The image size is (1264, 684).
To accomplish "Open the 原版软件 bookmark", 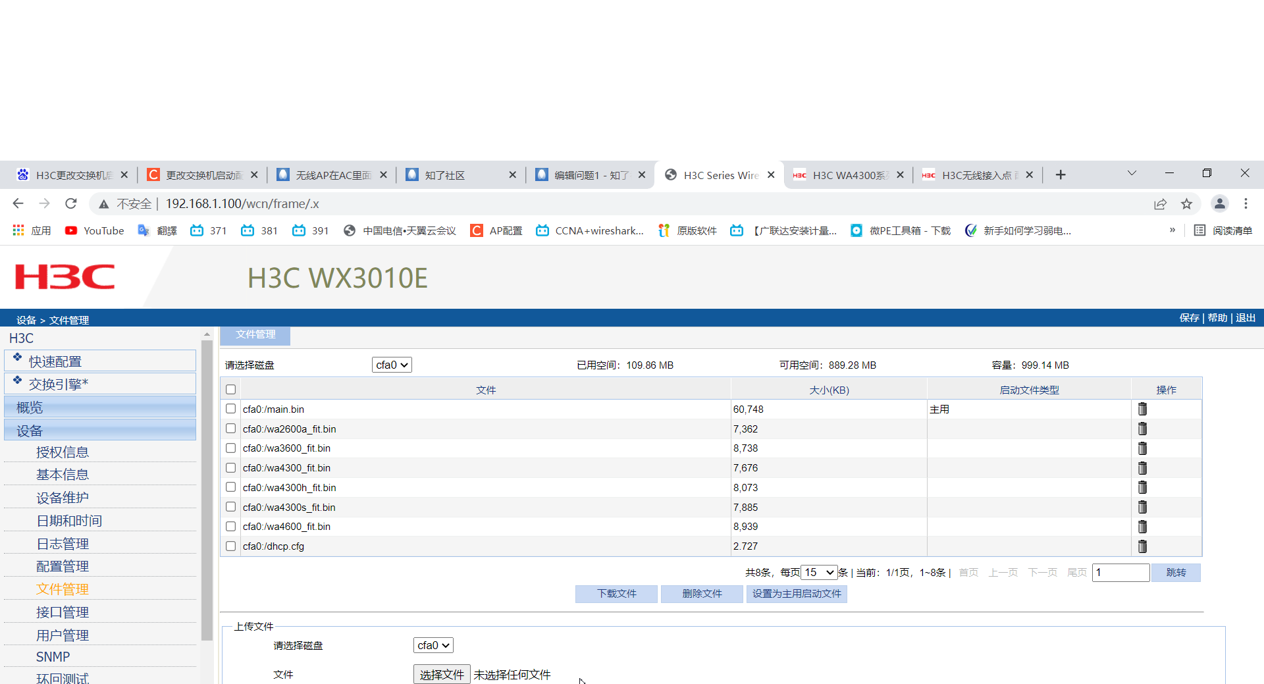I will 687,230.
